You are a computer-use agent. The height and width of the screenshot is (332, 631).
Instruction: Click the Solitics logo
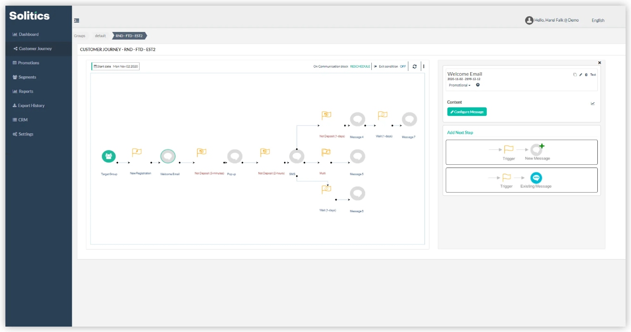click(x=29, y=16)
